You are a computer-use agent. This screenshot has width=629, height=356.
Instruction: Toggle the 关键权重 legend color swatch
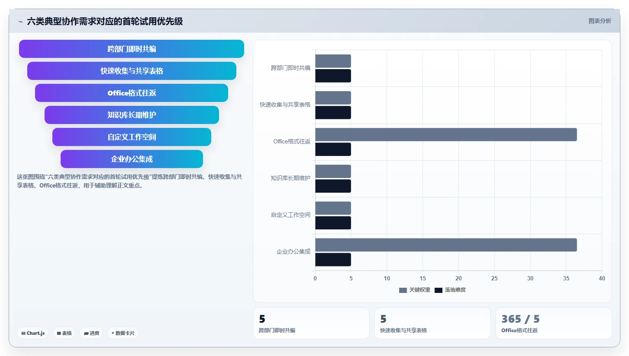(x=403, y=290)
